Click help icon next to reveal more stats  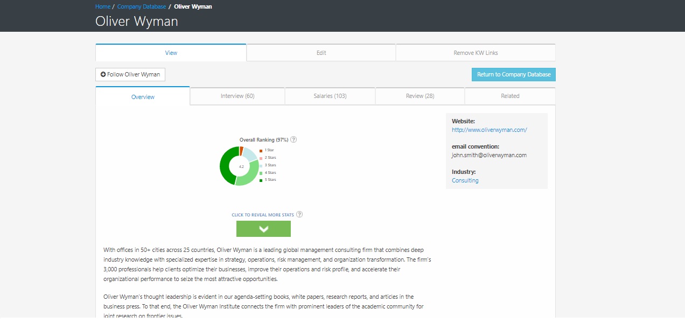[299, 214]
